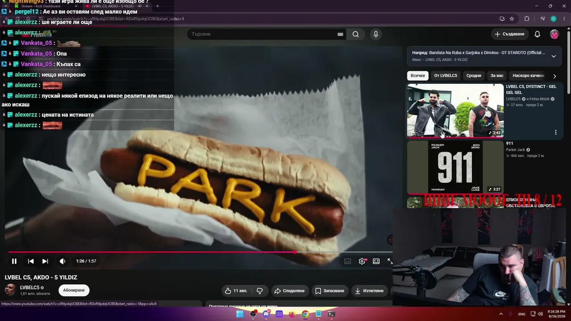The width and height of the screenshot is (571, 321).
Task: Download video with the Изтегляне button
Action: (369, 291)
